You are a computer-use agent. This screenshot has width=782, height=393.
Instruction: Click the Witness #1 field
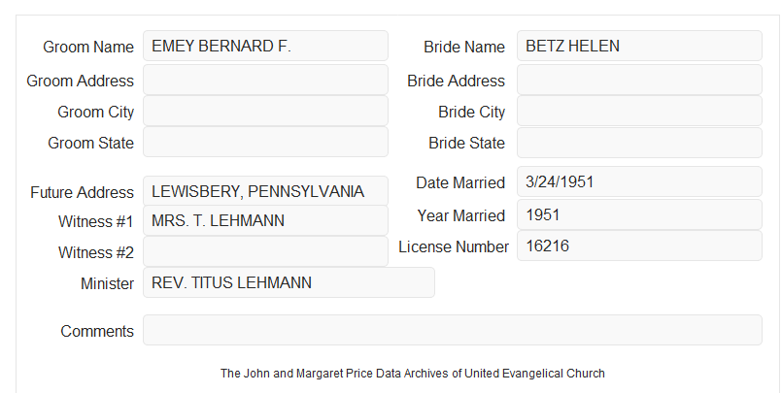point(265,220)
